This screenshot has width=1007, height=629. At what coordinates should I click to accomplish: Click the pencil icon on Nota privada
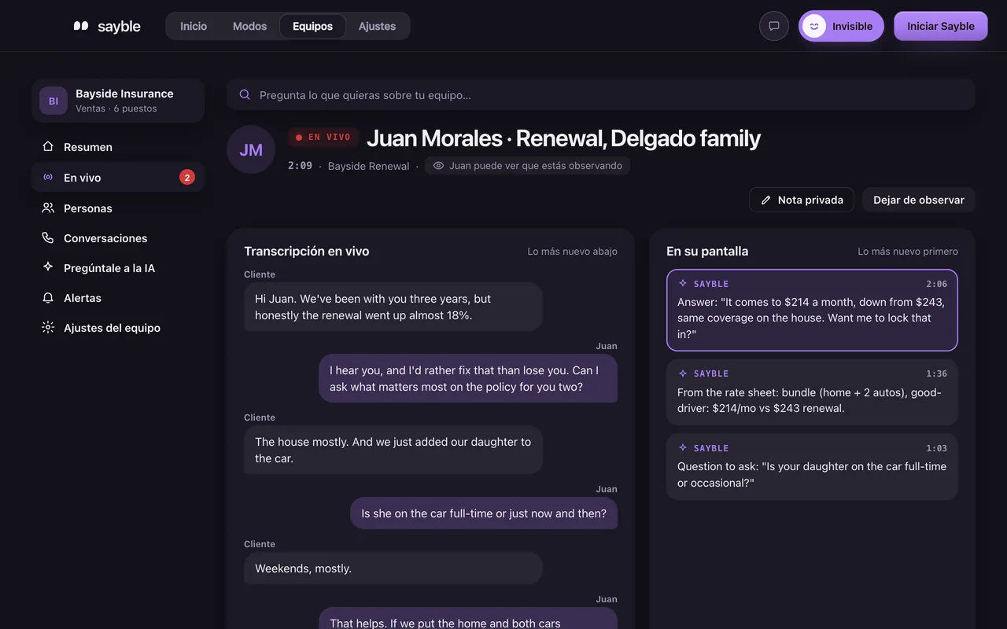(766, 200)
